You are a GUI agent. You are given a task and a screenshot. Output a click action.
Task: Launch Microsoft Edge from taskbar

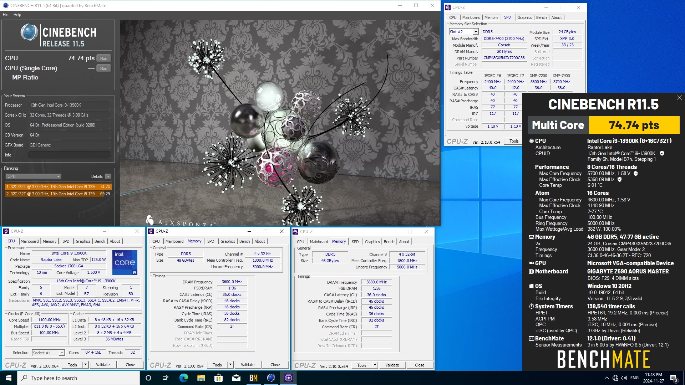click(x=183, y=378)
